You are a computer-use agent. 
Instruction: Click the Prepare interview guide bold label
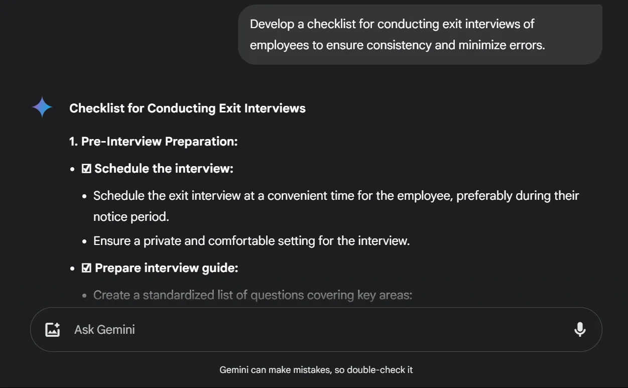click(166, 268)
